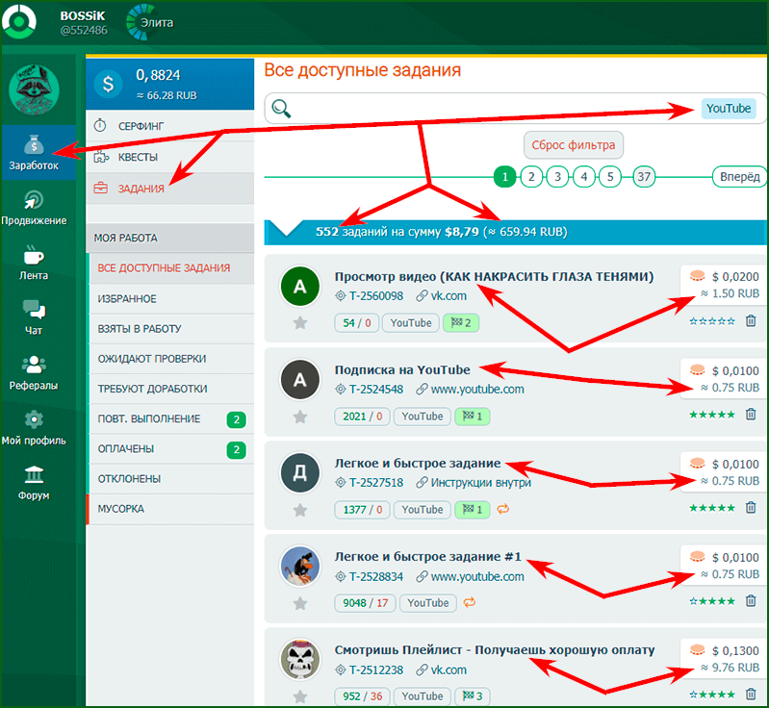
Task: Trash the Смотришь Плейлист task
Action: 751,694
